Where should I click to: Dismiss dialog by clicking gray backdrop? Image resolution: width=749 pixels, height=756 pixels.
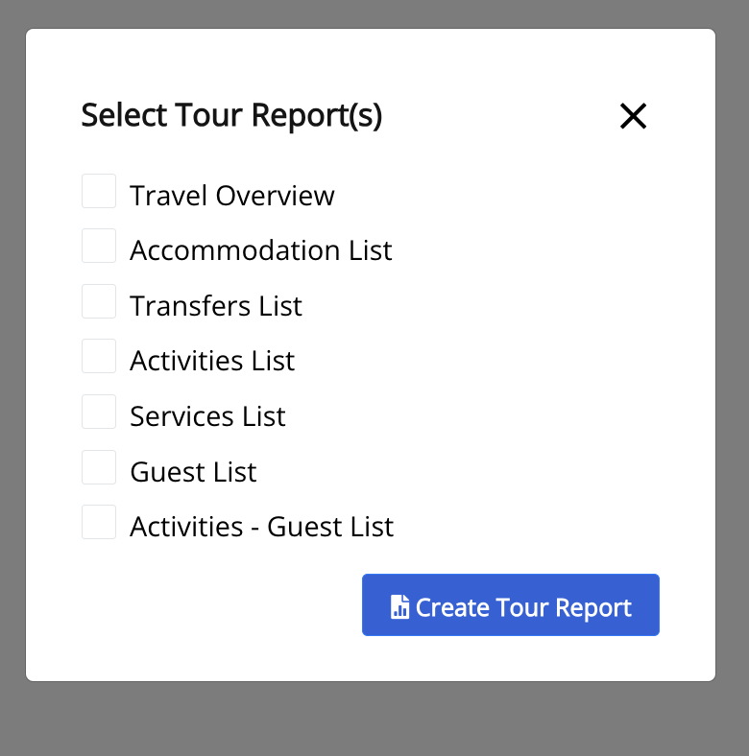(x=374, y=719)
